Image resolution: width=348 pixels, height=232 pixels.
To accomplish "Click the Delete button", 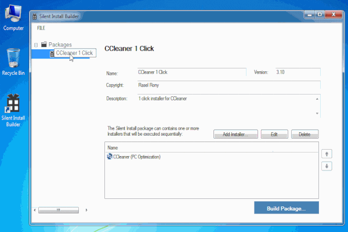I will click(304, 134).
